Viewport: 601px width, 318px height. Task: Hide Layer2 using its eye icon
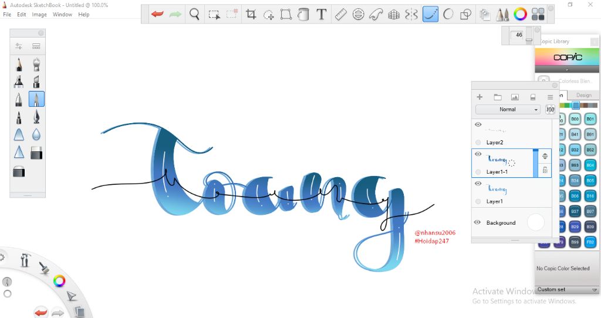point(478,124)
